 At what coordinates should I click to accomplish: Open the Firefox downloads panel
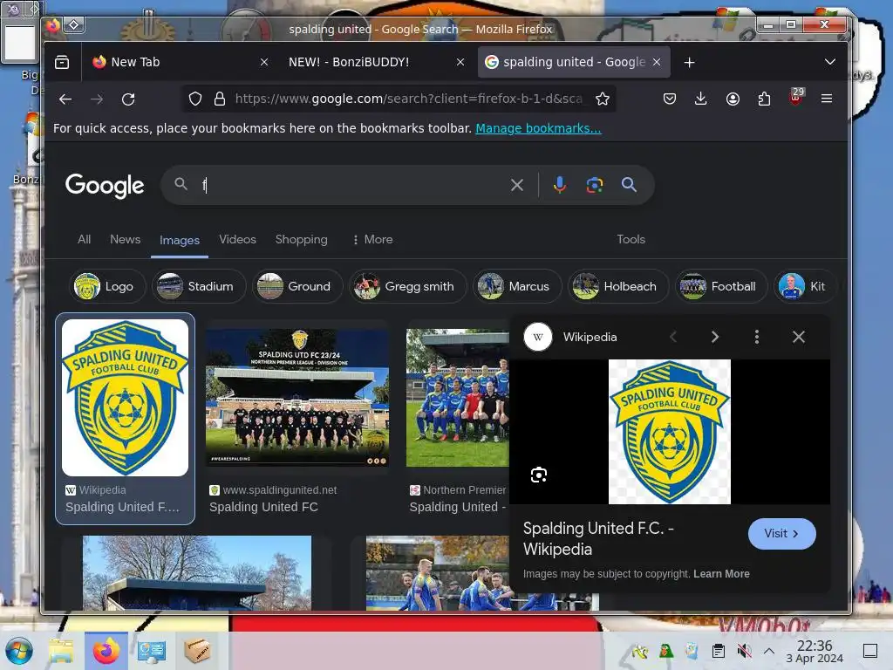pyautogui.click(x=701, y=99)
